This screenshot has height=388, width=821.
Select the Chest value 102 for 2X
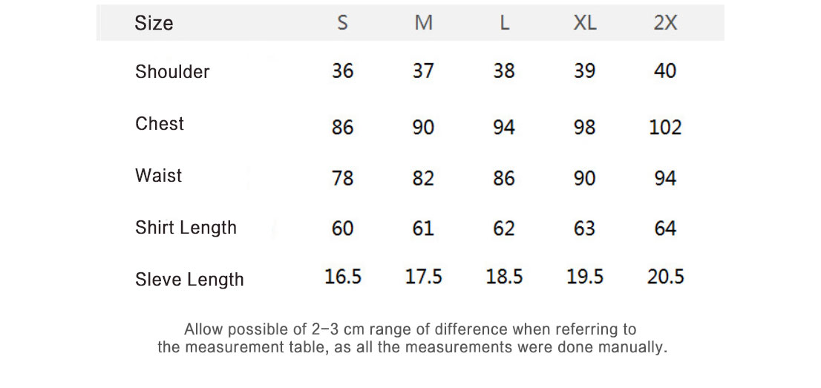click(x=665, y=128)
